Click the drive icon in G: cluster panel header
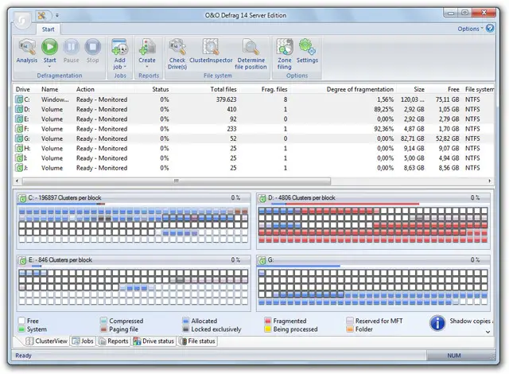 coord(262,260)
